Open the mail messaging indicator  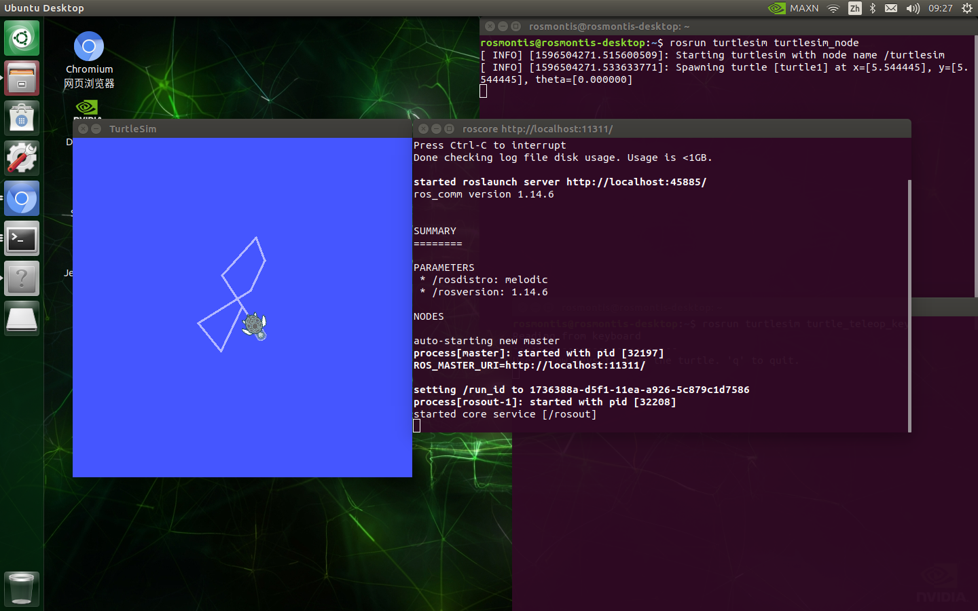[891, 8]
